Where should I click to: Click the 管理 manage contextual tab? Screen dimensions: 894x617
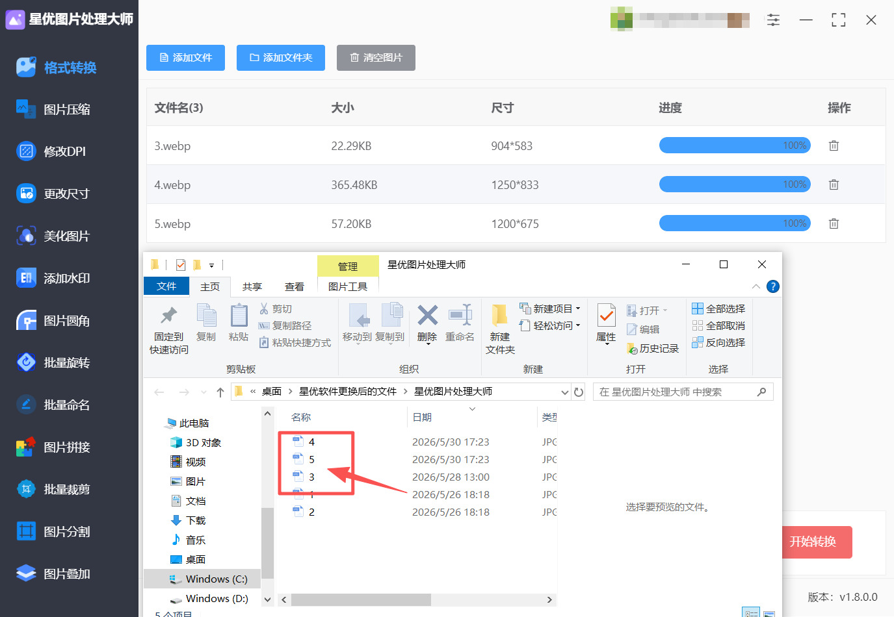pyautogui.click(x=348, y=266)
